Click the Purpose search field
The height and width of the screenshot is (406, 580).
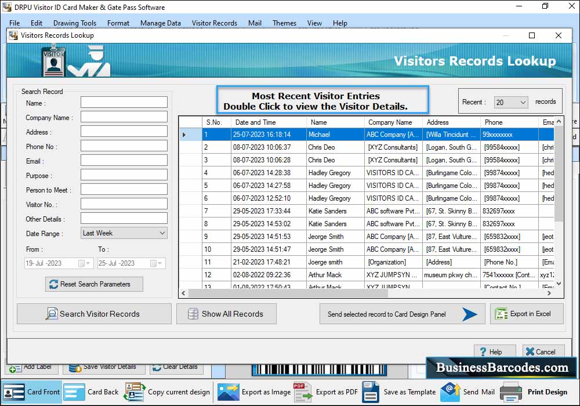[124, 175]
